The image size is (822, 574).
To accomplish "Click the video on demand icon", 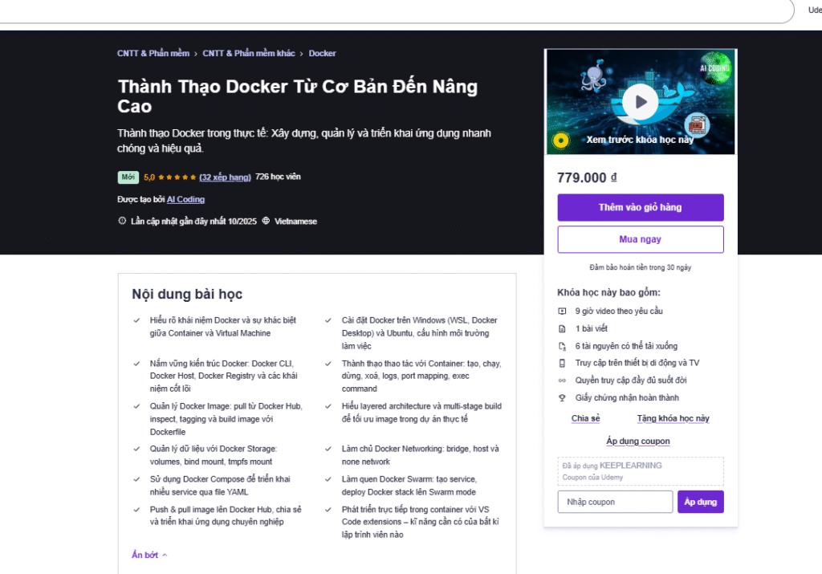I will click(562, 311).
